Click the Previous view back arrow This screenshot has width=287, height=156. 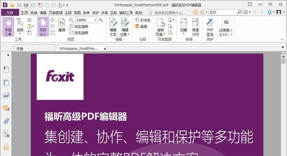click(255, 12)
